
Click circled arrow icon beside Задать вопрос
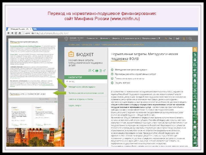112,83
